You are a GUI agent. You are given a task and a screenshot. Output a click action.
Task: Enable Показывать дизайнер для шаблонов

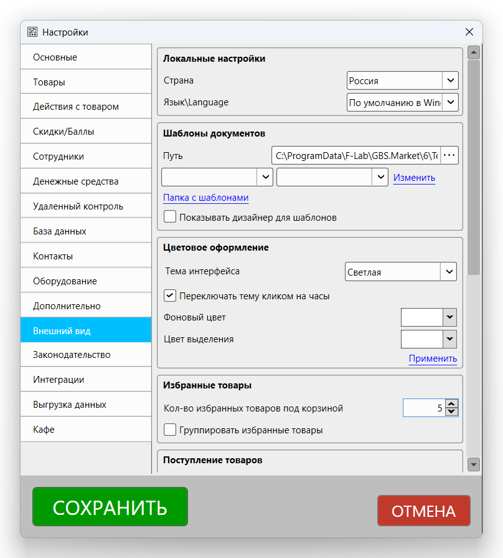[169, 216]
